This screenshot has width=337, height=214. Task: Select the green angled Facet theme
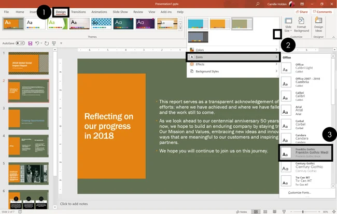[58, 24]
